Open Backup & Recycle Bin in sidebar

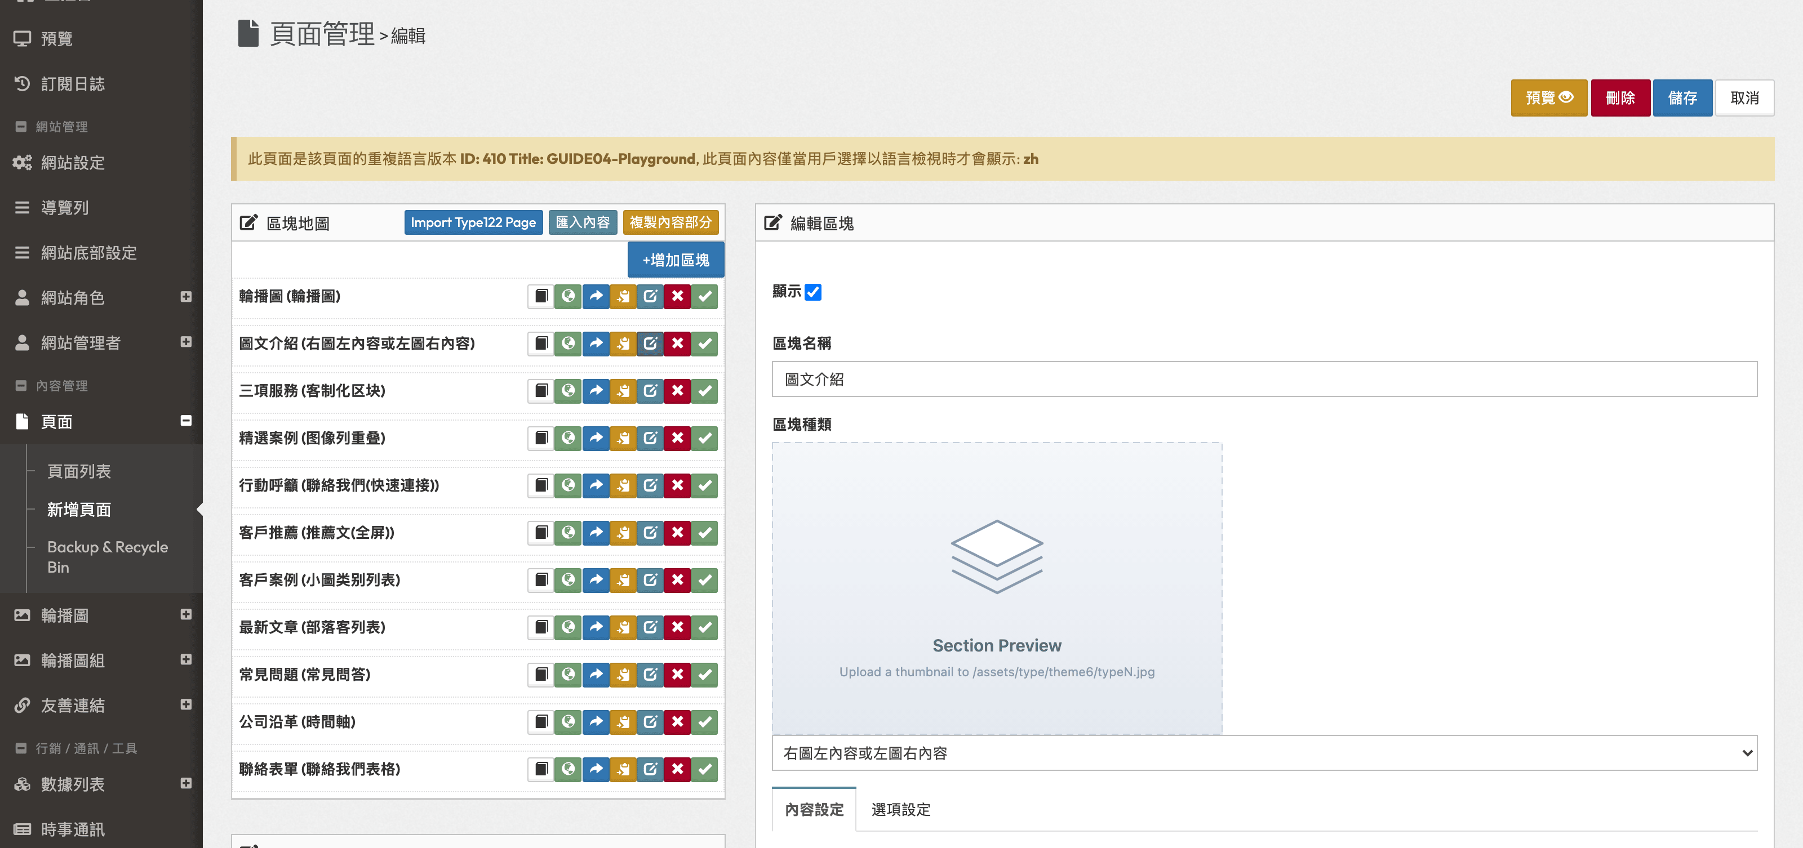point(108,557)
